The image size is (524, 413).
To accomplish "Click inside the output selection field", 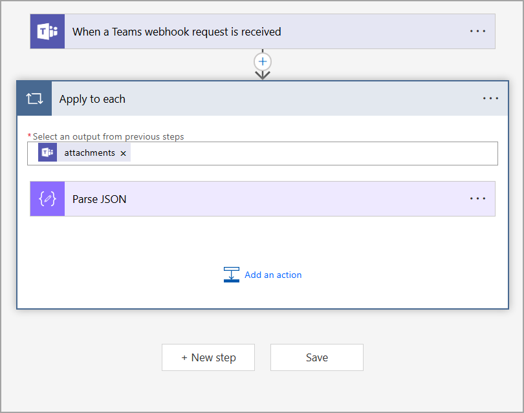I will 311,154.
